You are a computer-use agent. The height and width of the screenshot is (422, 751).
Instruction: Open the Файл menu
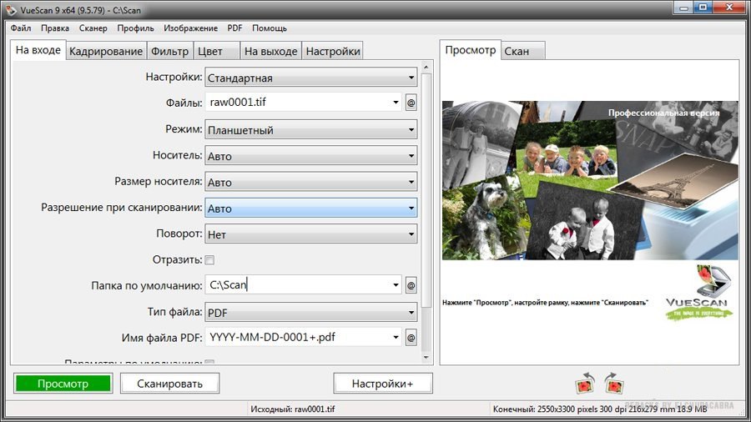pyautogui.click(x=21, y=28)
